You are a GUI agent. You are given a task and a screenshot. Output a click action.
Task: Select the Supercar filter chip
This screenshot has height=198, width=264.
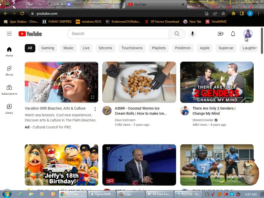(x=226, y=48)
